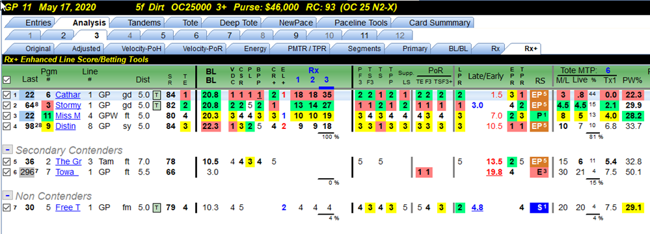Click green program number 11 cell for Miss M
This screenshot has width=650, height=234.
point(48,115)
